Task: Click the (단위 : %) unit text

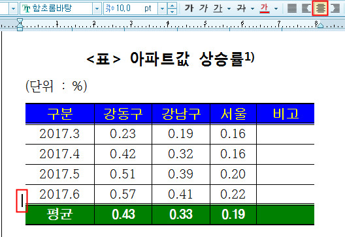Action: 56,86
